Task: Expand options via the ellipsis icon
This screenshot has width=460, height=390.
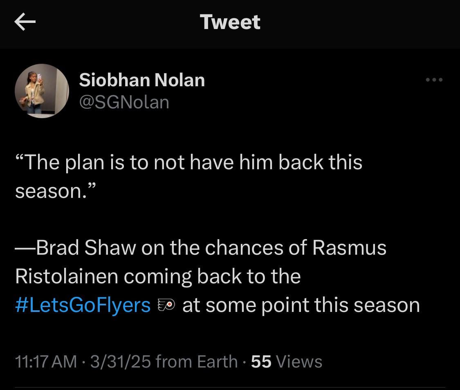Action: pos(434,80)
